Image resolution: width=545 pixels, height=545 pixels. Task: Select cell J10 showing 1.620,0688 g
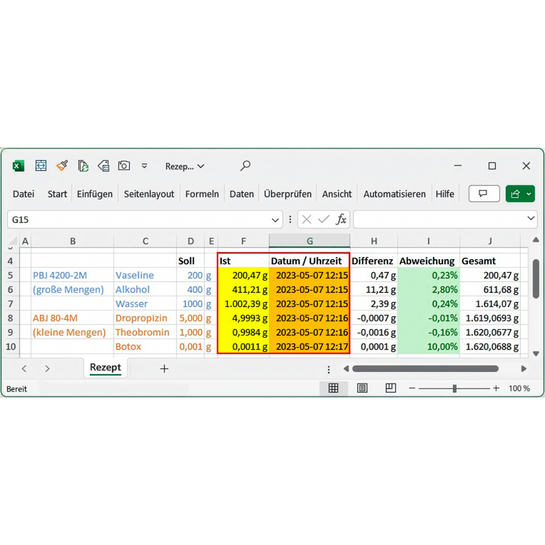pyautogui.click(x=490, y=347)
